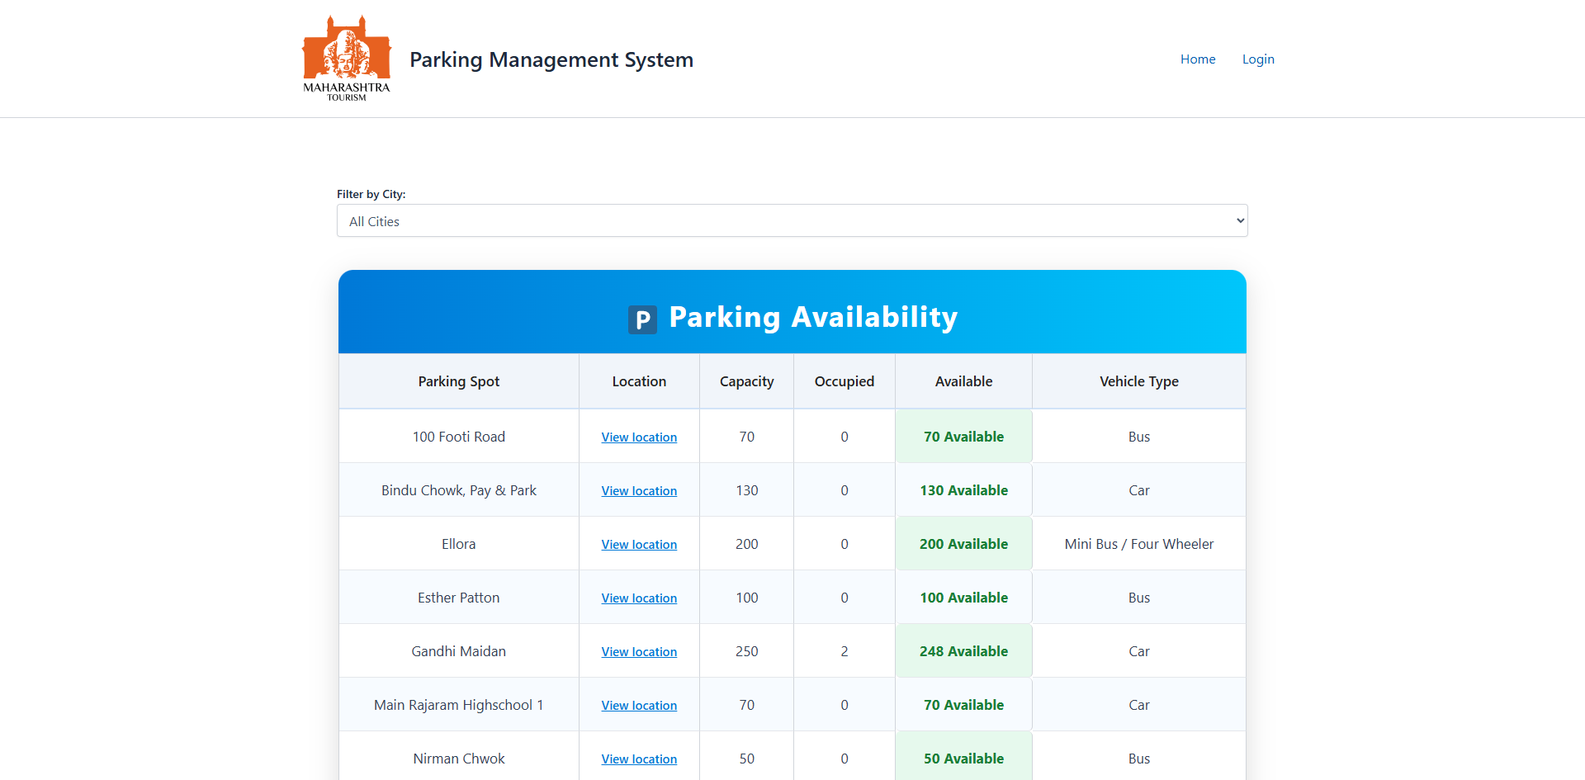
Task: View location for Gandhi Maidan
Action: pos(639,651)
